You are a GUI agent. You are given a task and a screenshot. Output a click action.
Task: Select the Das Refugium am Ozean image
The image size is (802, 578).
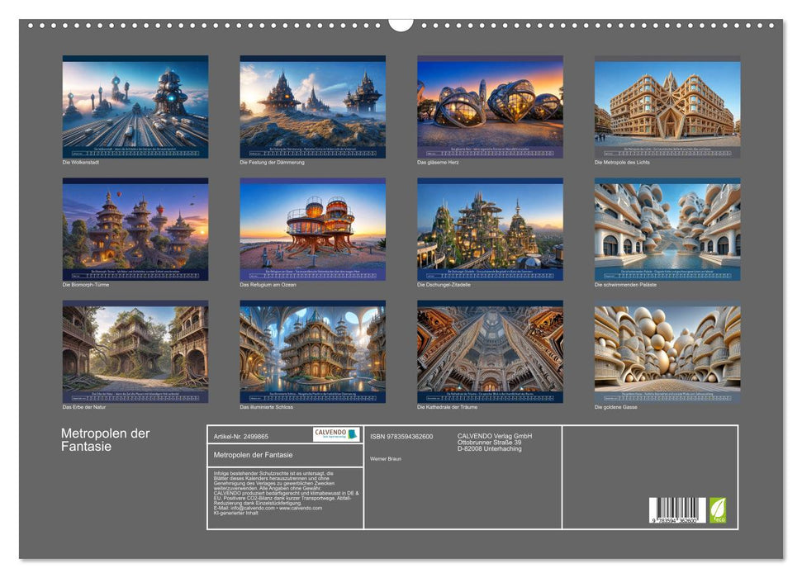(x=312, y=230)
